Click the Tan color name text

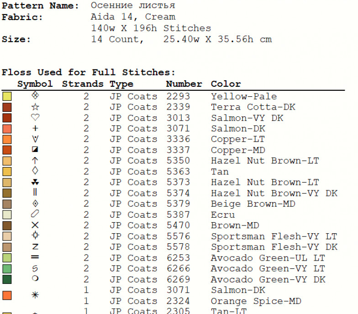point(220,172)
